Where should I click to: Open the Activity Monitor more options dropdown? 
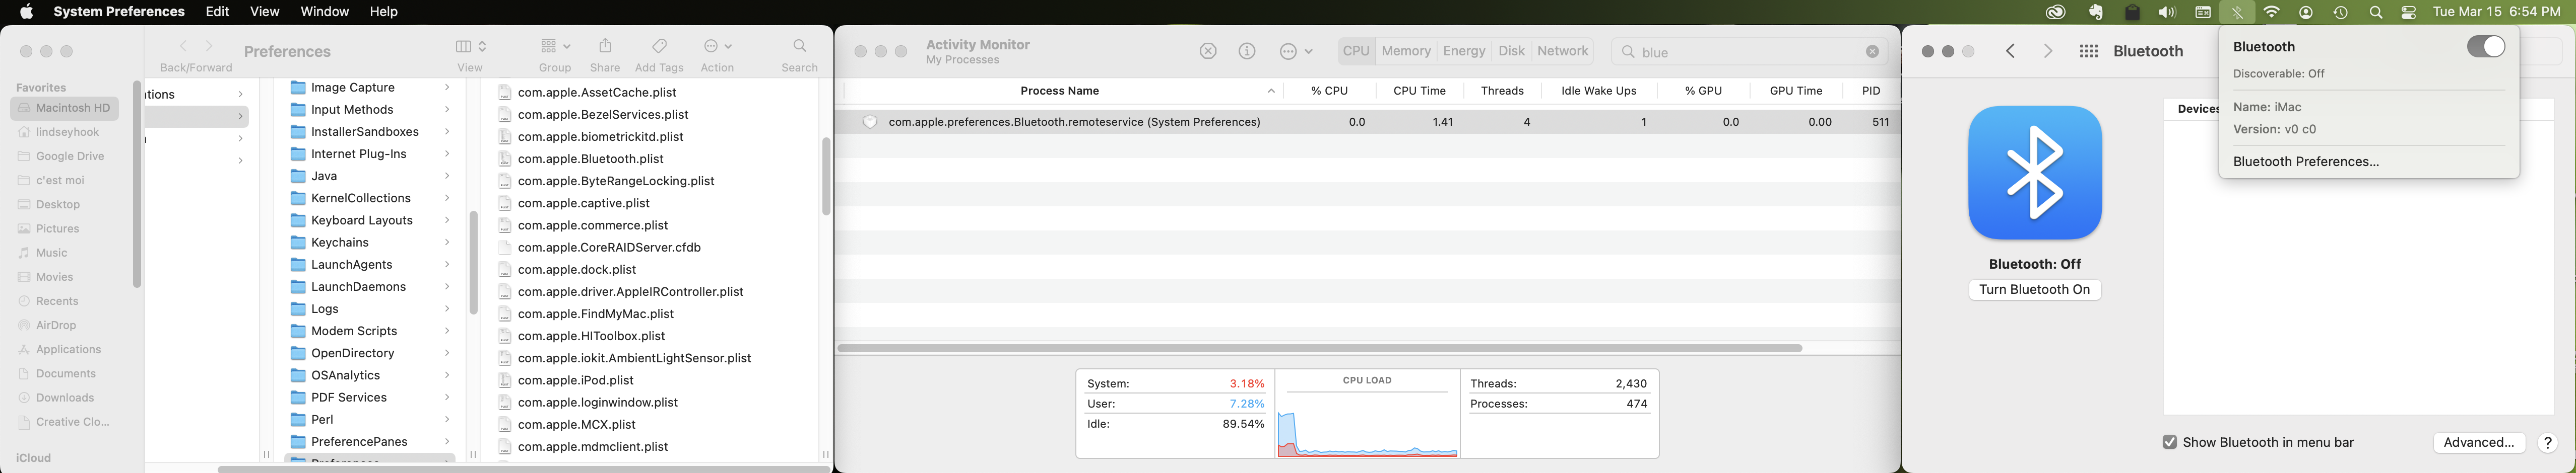(1296, 51)
